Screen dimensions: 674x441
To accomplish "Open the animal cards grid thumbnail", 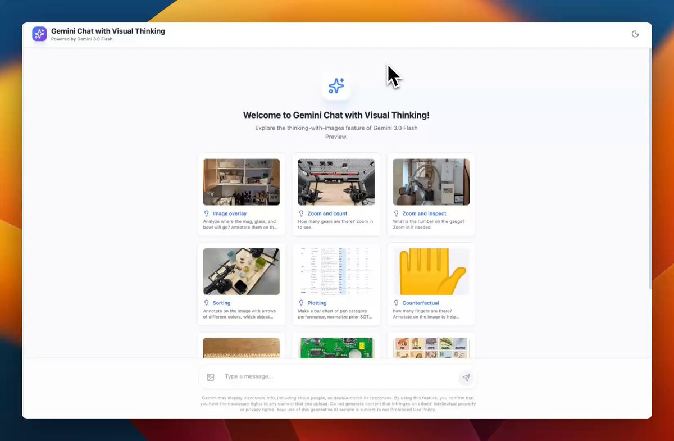I will [x=431, y=348].
